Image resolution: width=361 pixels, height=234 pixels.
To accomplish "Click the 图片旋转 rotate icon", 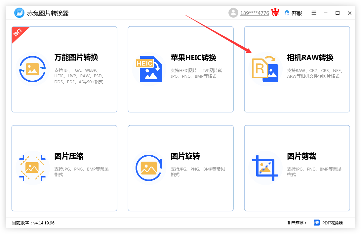I will point(149,168).
